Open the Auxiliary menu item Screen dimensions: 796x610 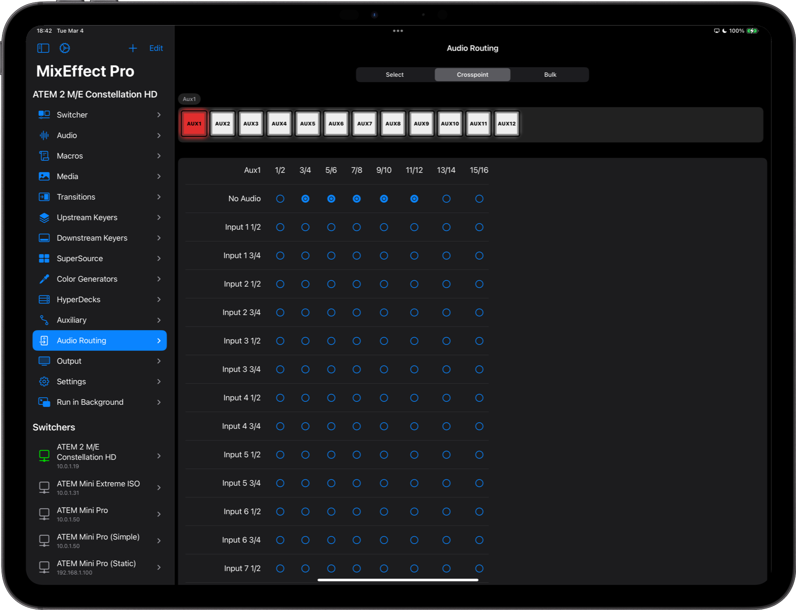(100, 320)
